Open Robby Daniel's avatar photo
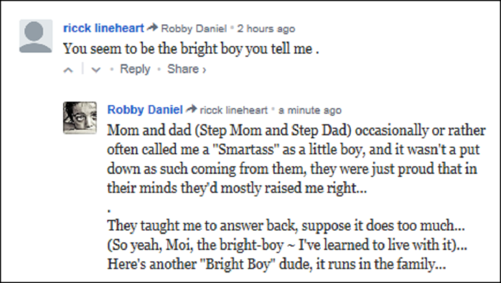 79,117
